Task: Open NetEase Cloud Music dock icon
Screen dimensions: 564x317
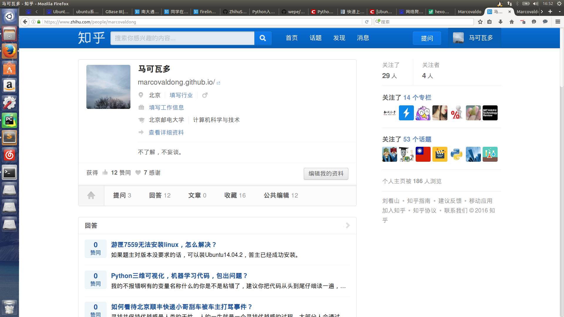Action: pos(9,155)
